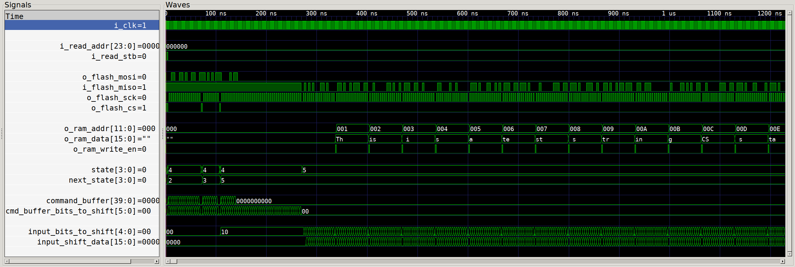Select the i_flash_miso signal
Viewport: 795px width, 267px height.
click(x=82, y=87)
